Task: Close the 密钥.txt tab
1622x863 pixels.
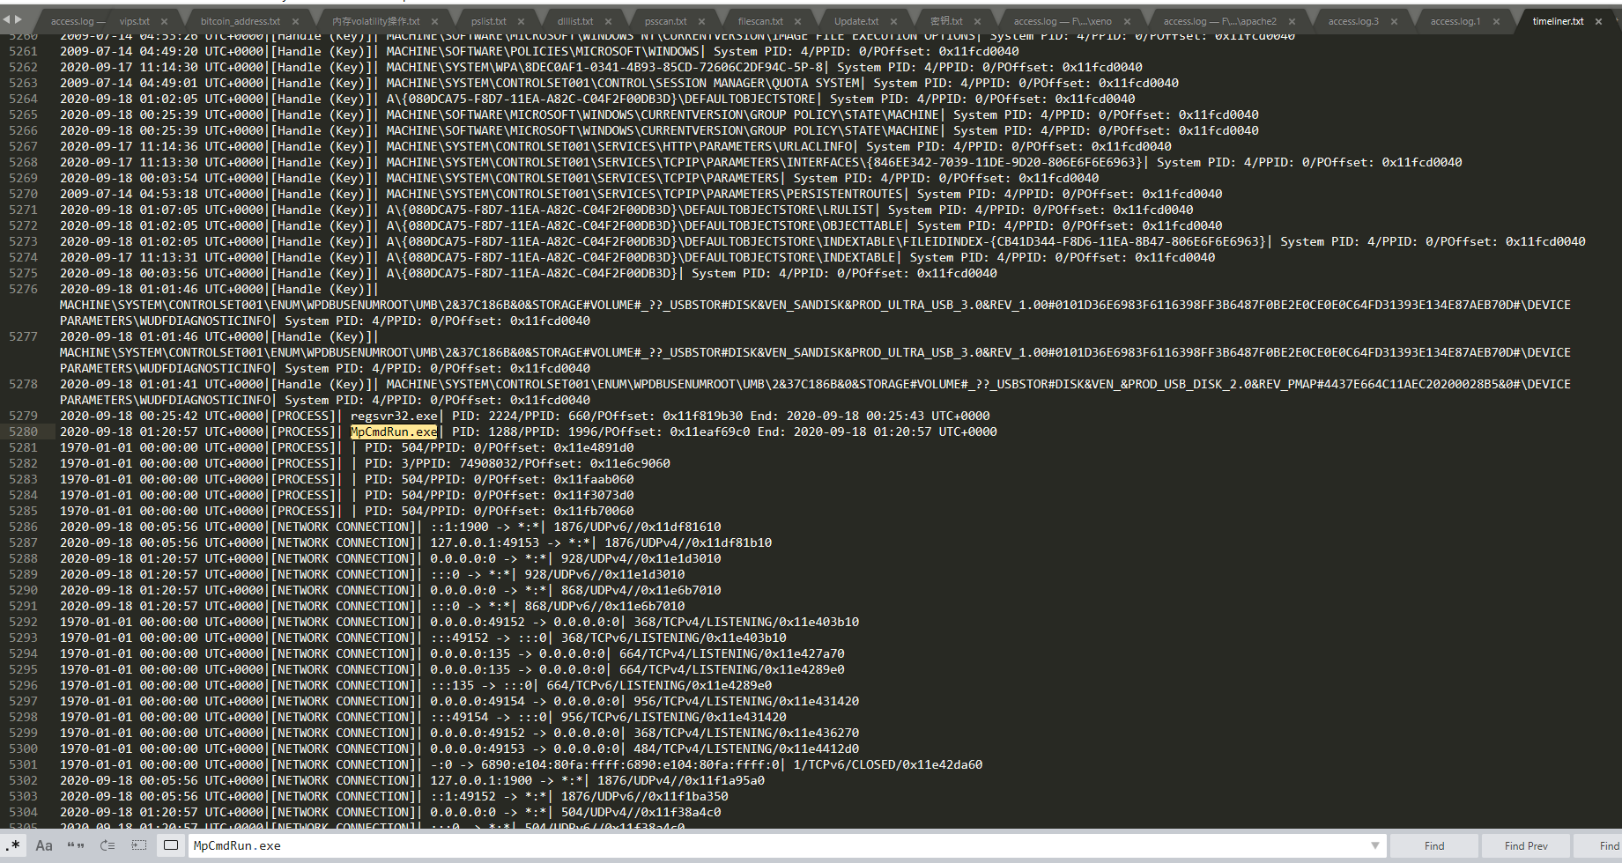Action: click(977, 21)
